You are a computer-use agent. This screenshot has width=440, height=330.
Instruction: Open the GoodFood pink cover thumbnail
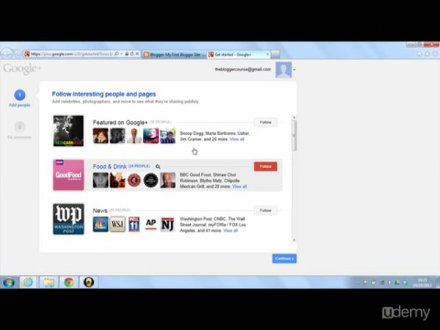point(68,175)
